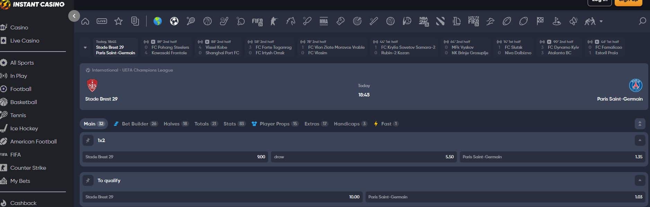The image size is (650, 207).
Task: Select the League of Legends icon
Action: click(457, 21)
